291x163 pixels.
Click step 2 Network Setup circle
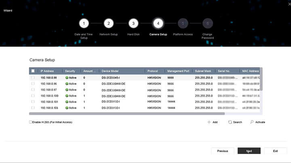tap(108, 23)
